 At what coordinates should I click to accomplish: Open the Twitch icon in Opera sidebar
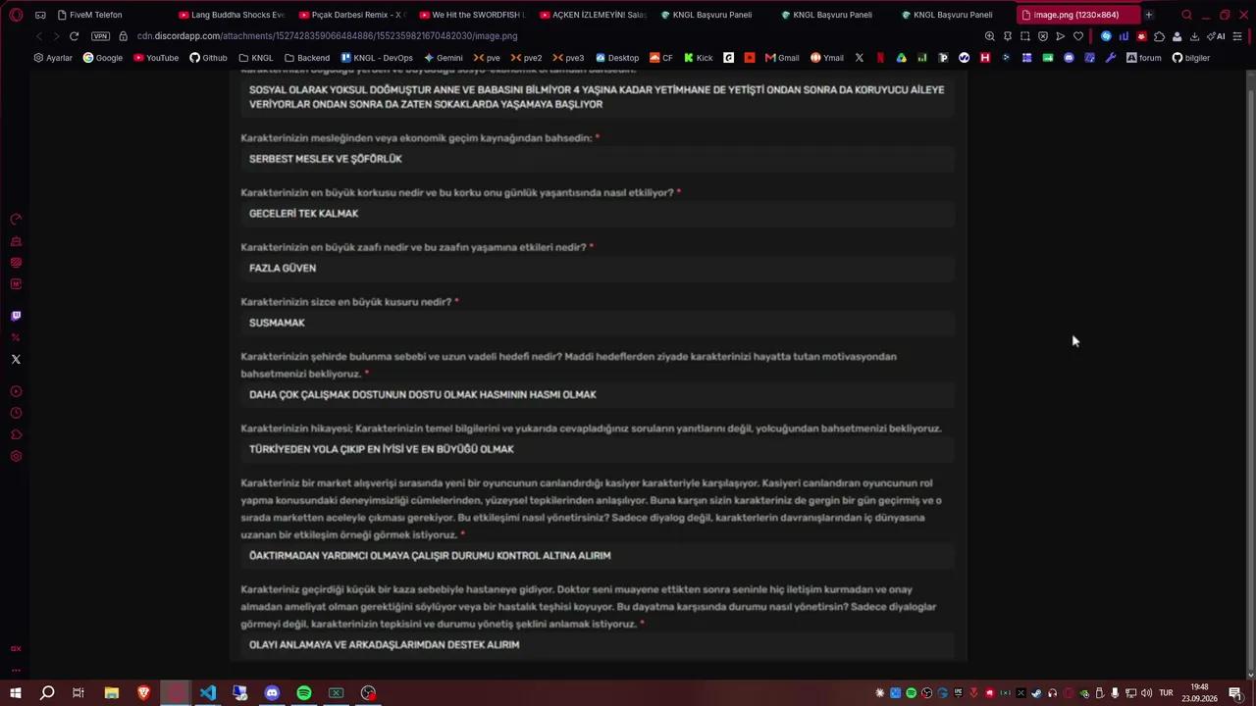pos(16,316)
